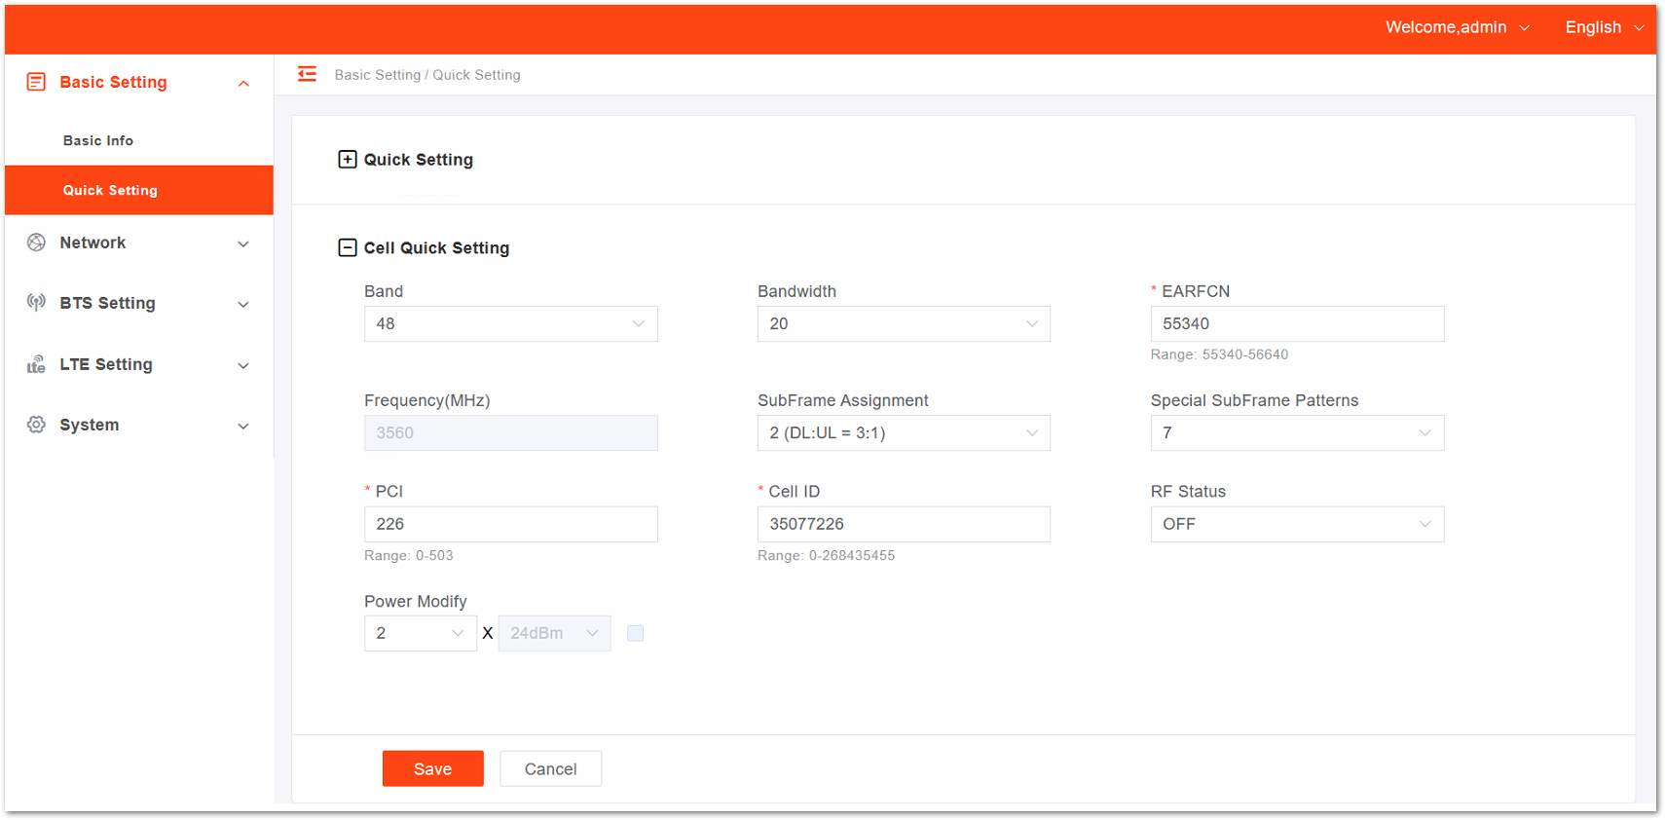1665x820 pixels.
Task: Open the RF Status dropdown
Action: tap(1297, 524)
